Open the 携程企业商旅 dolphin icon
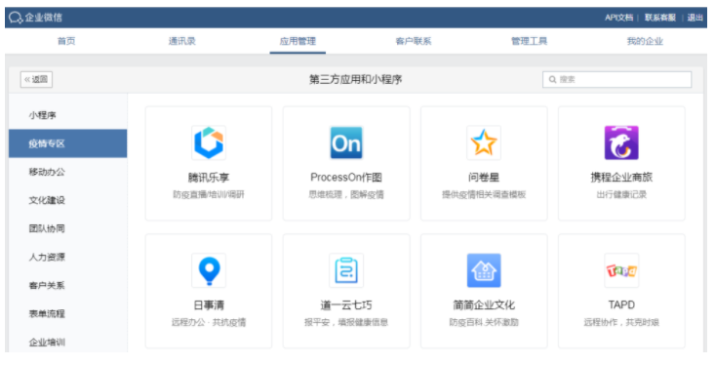Viewport: 715px width, 365px height. pyautogui.click(x=621, y=142)
